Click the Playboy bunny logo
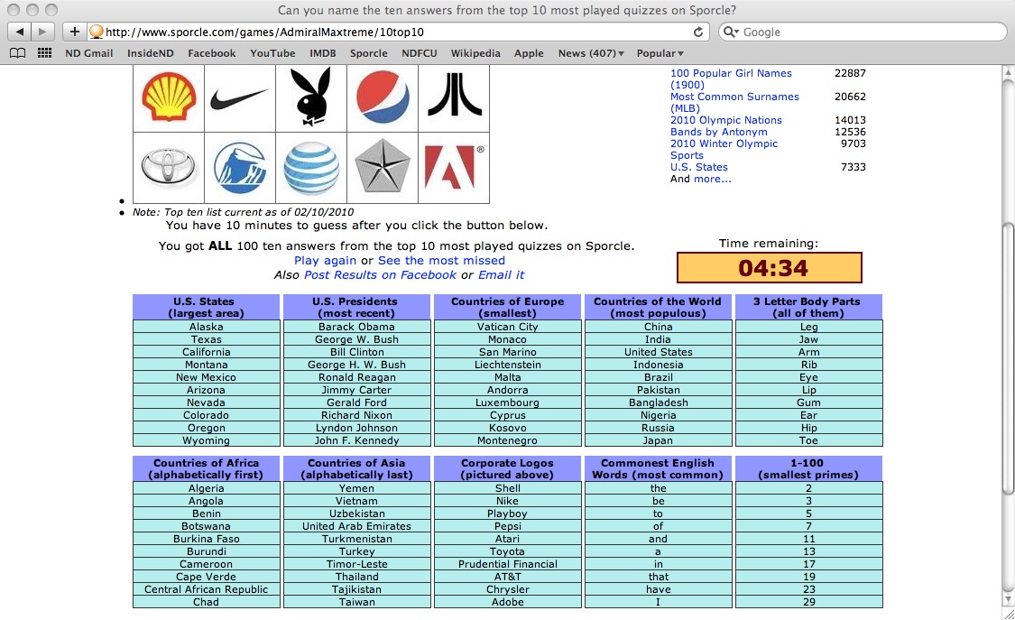The height and width of the screenshot is (620, 1015). [x=311, y=98]
